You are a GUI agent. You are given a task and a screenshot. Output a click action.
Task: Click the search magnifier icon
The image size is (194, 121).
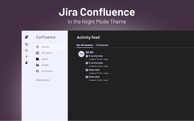(x=27, y=51)
